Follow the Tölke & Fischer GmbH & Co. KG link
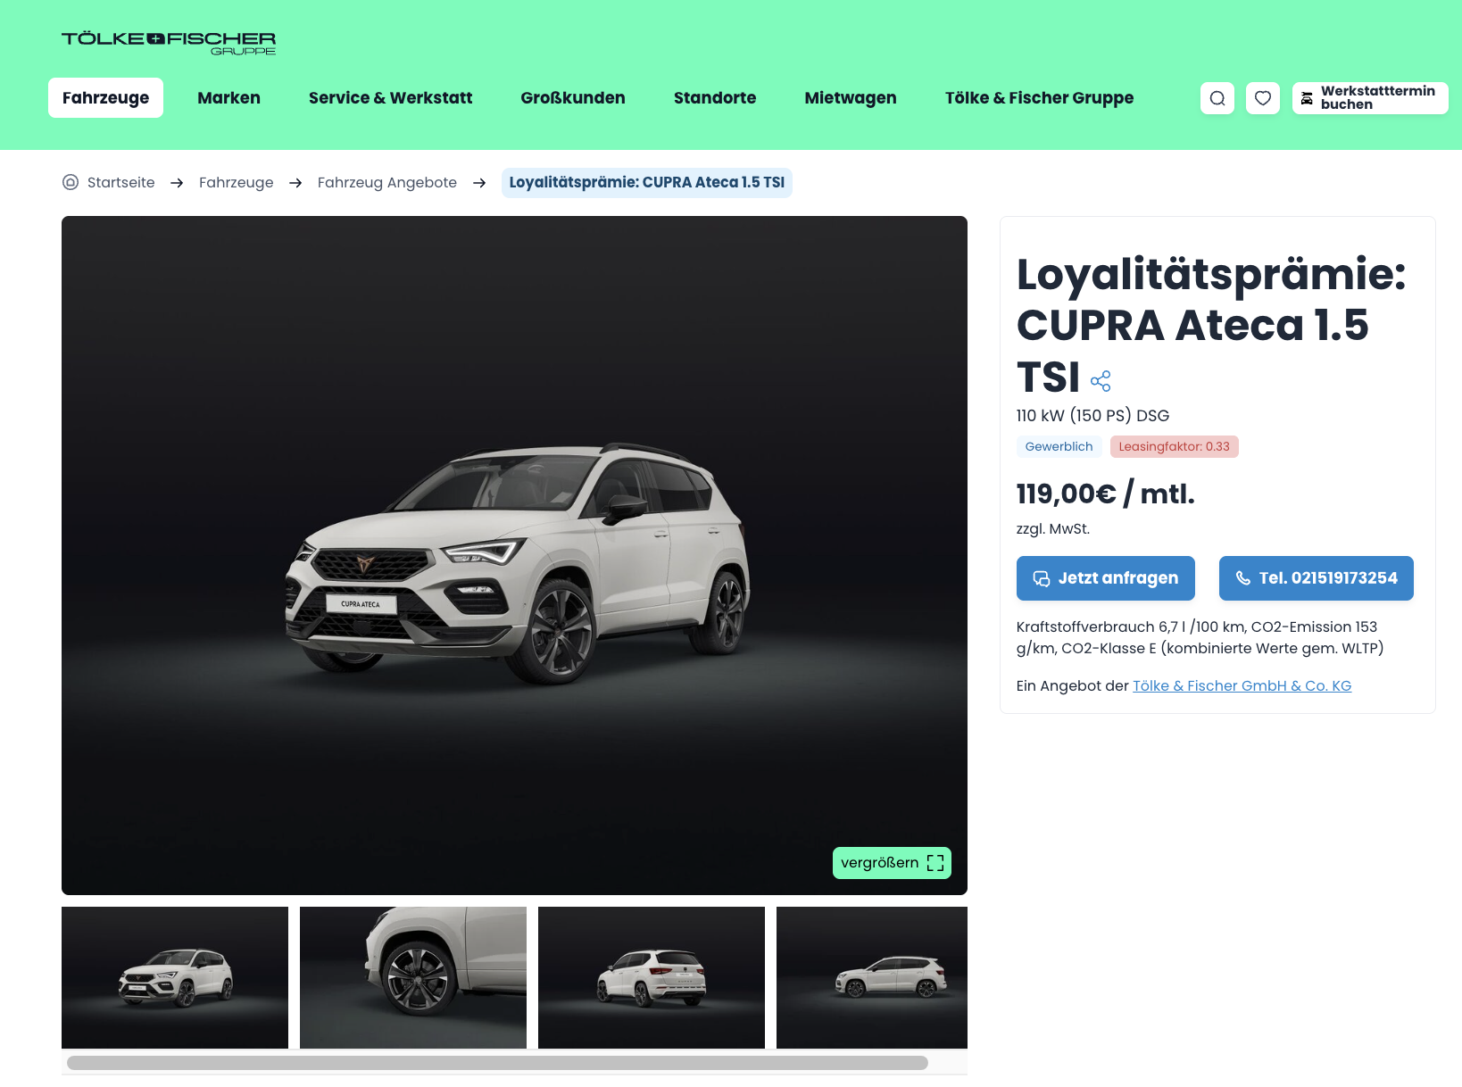 click(1242, 685)
